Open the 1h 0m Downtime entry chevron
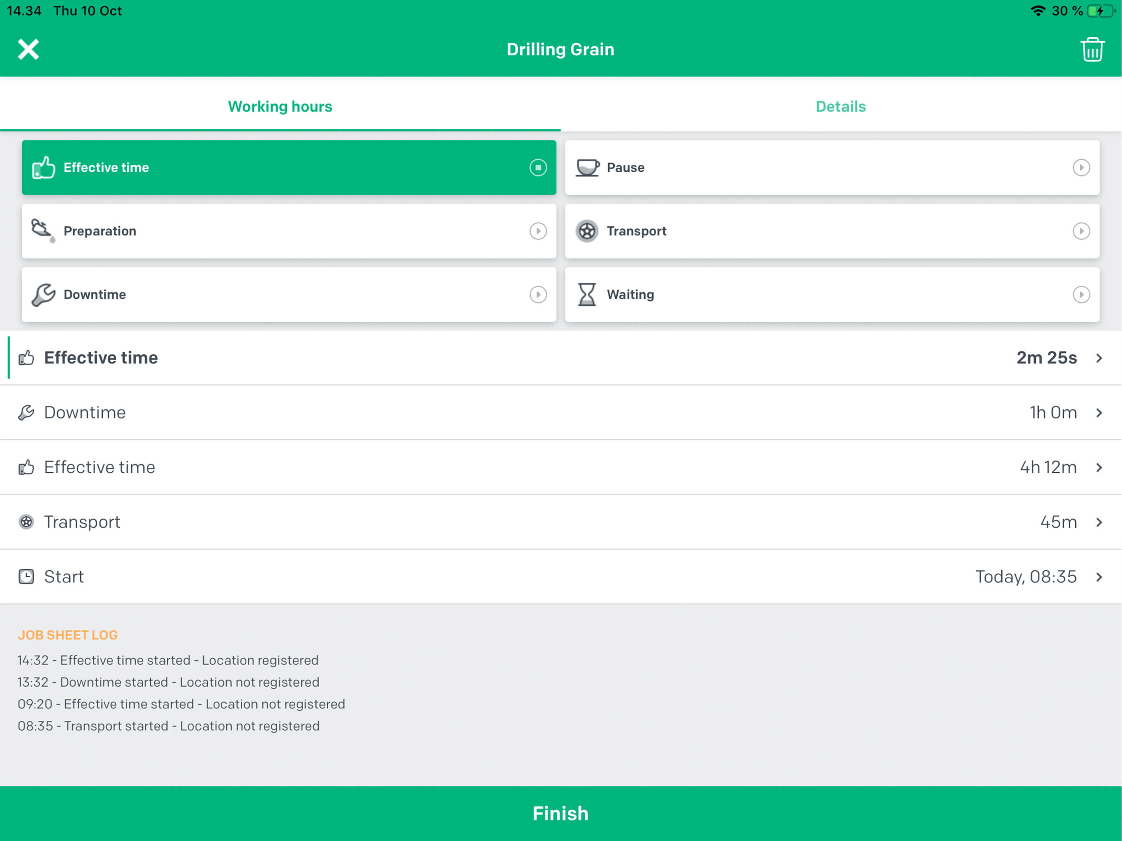The width and height of the screenshot is (1122, 841). coord(1099,413)
